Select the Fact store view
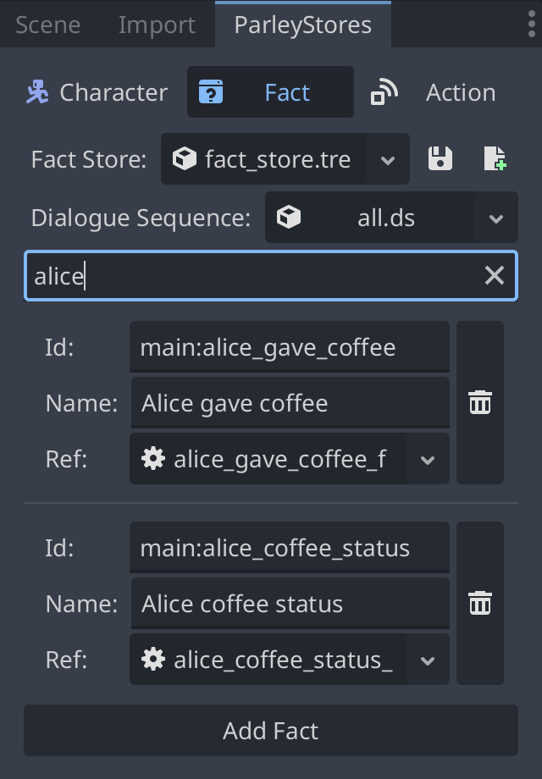 tap(270, 92)
